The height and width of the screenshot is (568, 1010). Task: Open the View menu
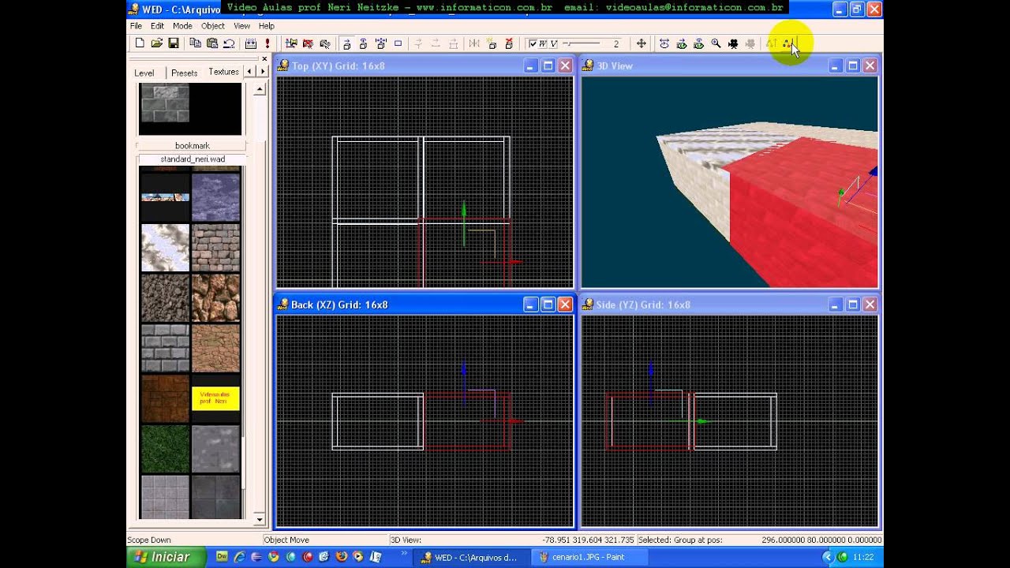(x=241, y=26)
